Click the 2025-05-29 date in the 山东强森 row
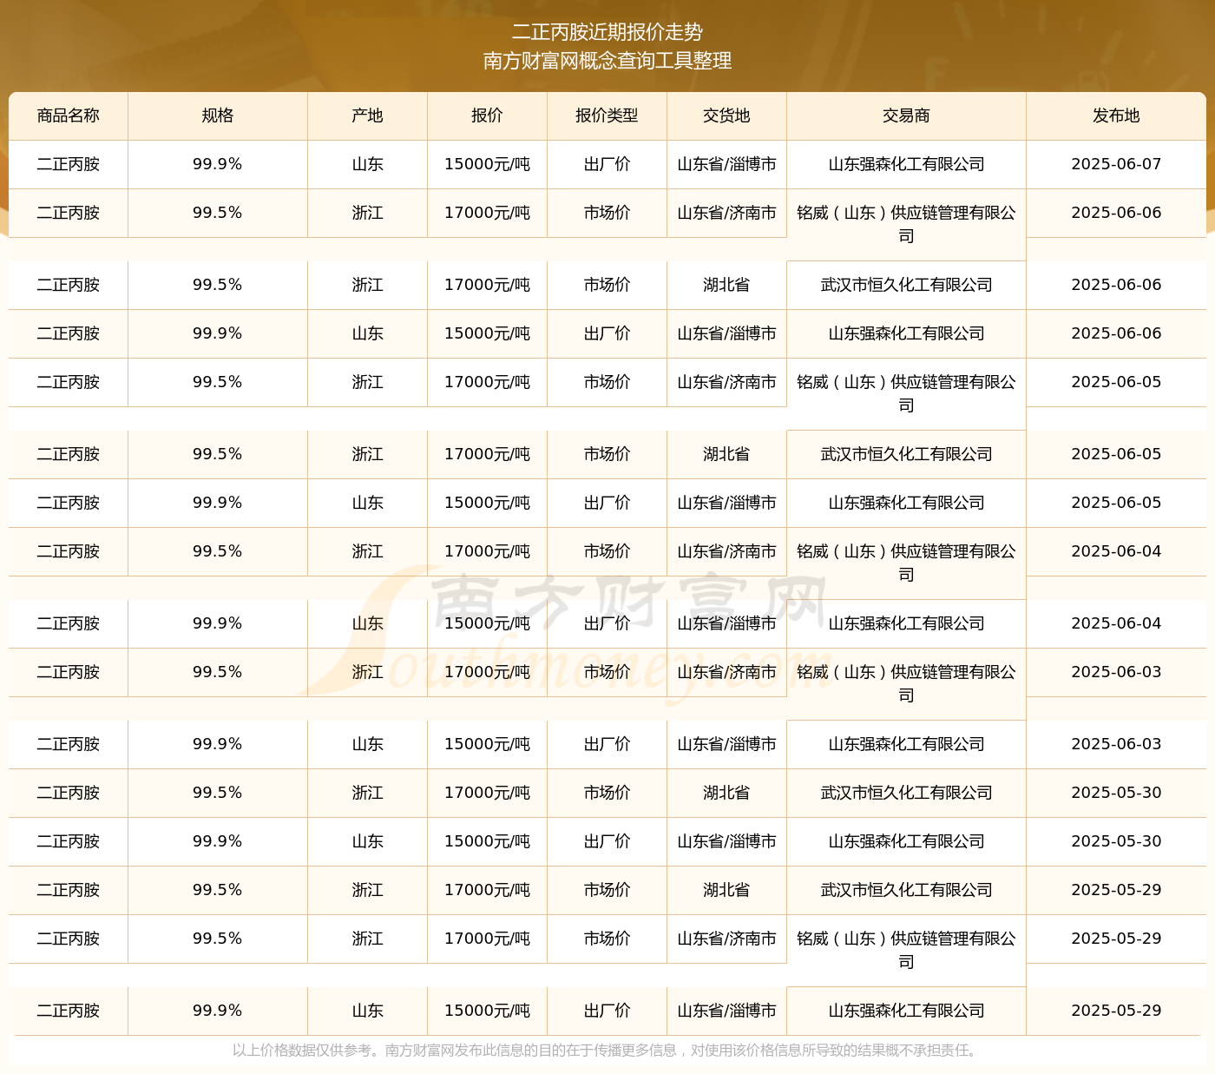This screenshot has height=1074, width=1215. tap(1116, 1011)
